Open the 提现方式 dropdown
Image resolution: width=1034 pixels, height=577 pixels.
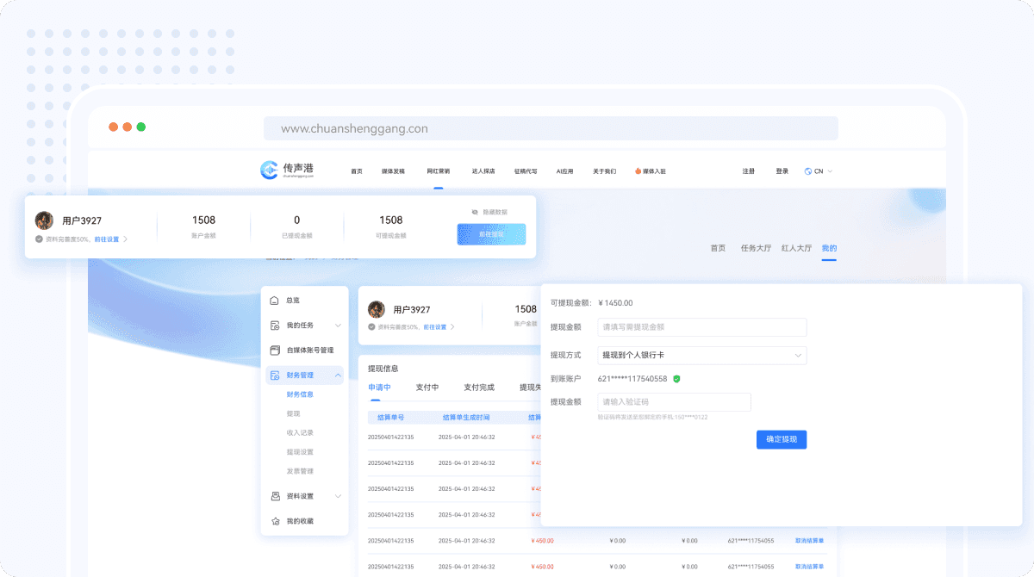701,356
